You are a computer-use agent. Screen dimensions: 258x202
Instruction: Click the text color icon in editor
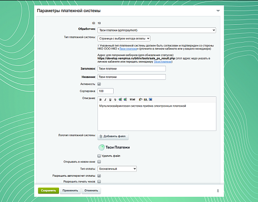(x=145, y=99)
